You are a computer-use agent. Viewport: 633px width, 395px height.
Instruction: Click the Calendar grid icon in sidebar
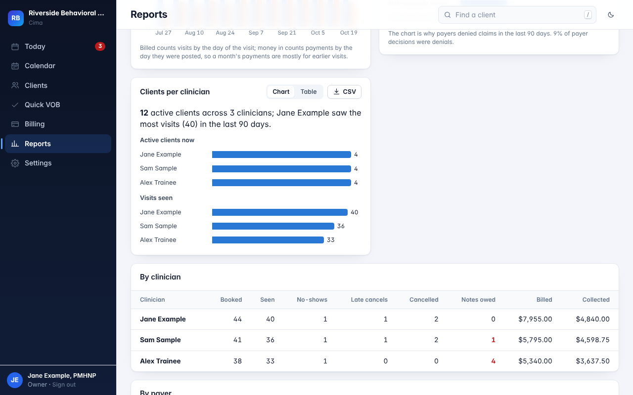15,66
